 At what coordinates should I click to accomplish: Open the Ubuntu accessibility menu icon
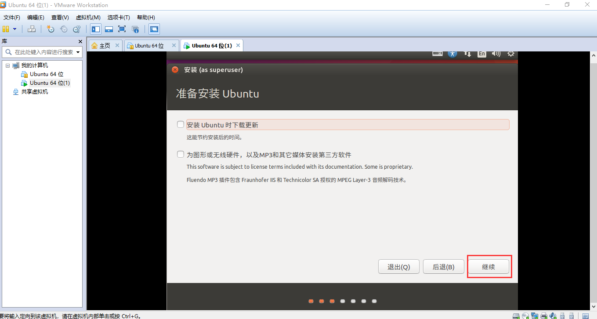click(x=452, y=53)
